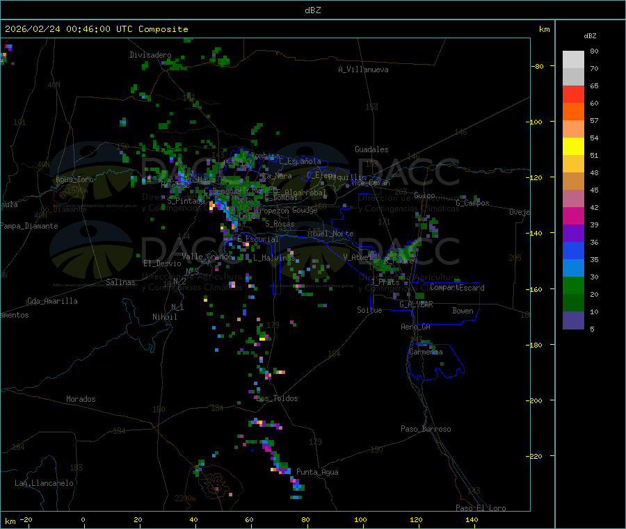
Task: Click the Soitue location label
Action: pyautogui.click(x=370, y=310)
